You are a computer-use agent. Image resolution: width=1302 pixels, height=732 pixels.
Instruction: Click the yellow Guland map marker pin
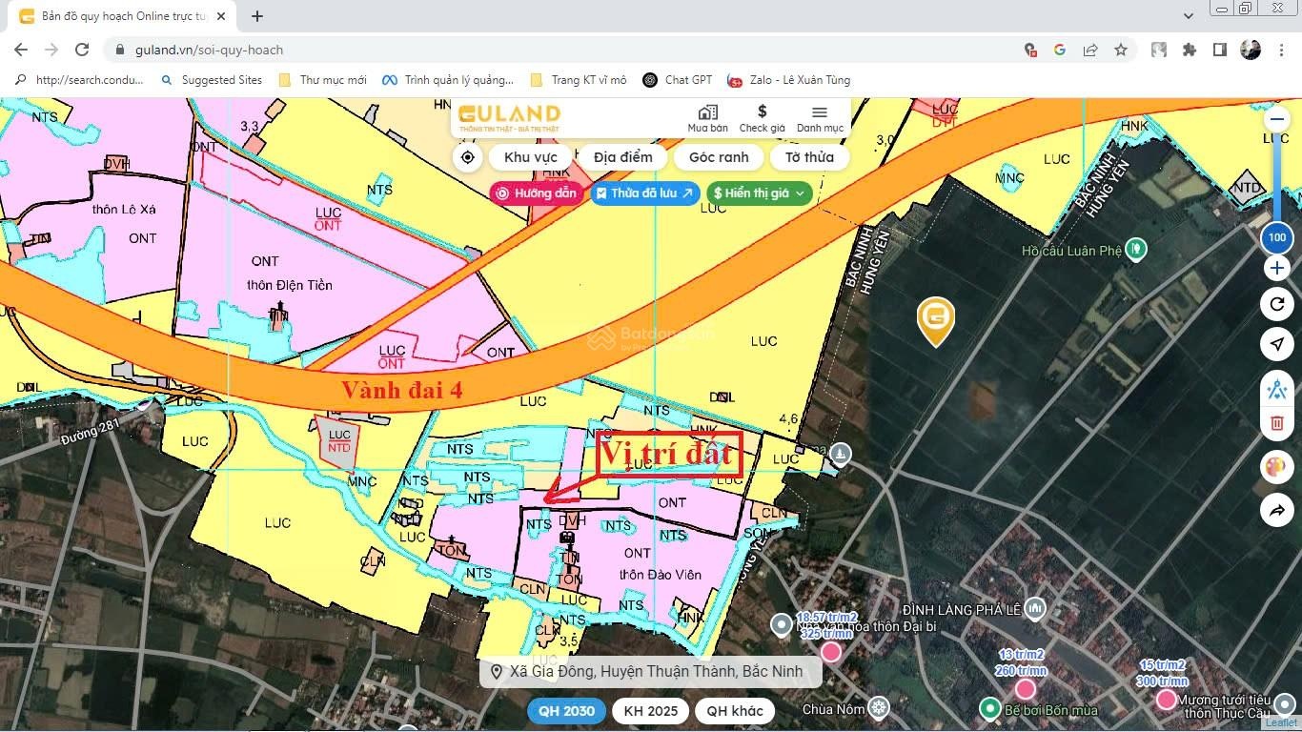(x=936, y=320)
